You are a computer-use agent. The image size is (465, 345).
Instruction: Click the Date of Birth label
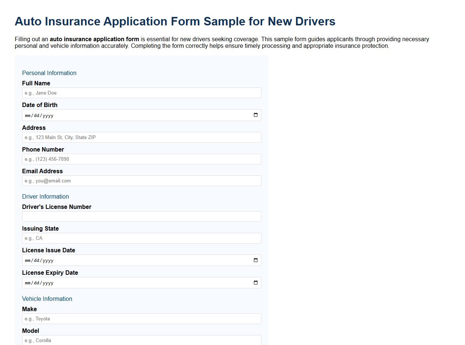[x=39, y=105]
